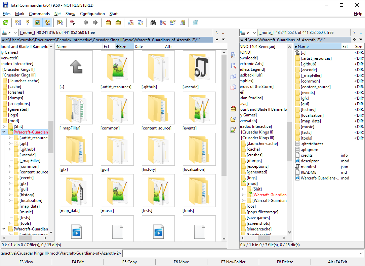Toggle Thumbnail view toolbar button
The width and height of the screenshot is (365, 266).
tap(38, 22)
